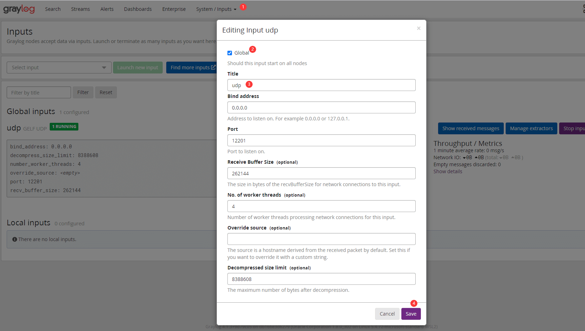The height and width of the screenshot is (331, 585).
Task: Open the Dashboards menu item
Action: 138,9
